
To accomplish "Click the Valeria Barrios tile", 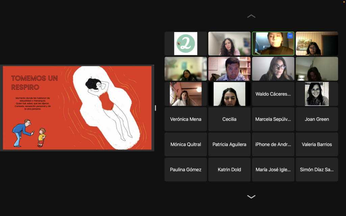I will pos(317,144).
